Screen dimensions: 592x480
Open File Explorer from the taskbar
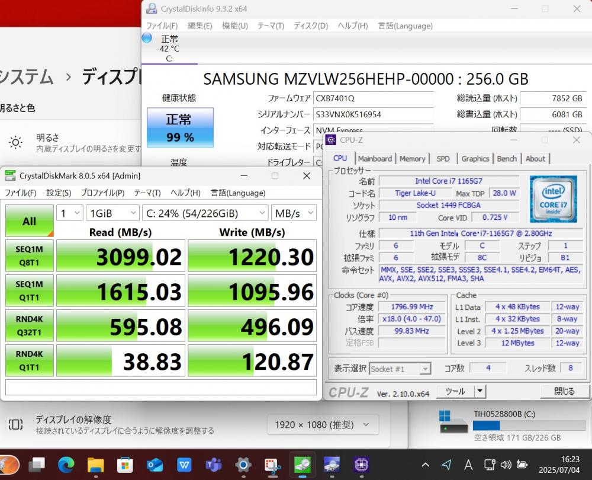pos(95,465)
